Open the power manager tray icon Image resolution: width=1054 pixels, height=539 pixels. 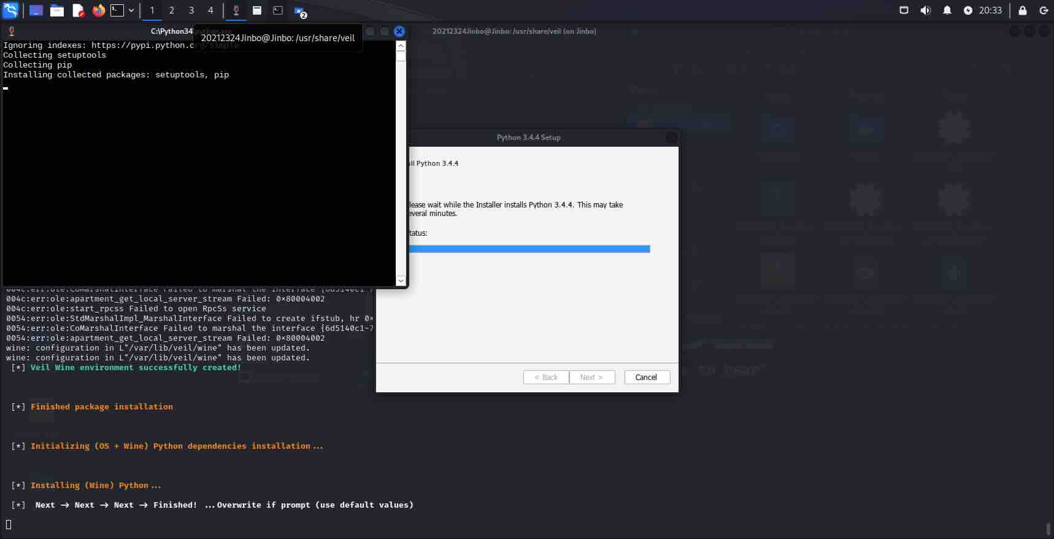coord(968,10)
